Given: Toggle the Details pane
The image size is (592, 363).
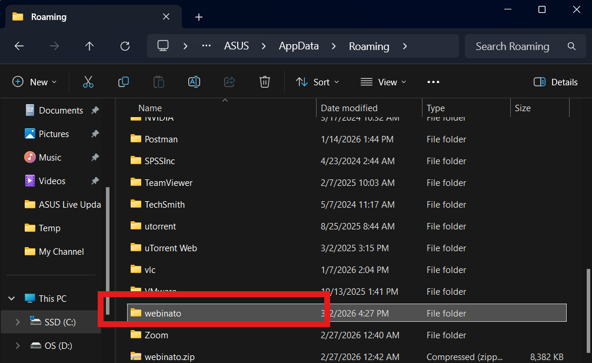Looking at the screenshot, I should (x=556, y=82).
